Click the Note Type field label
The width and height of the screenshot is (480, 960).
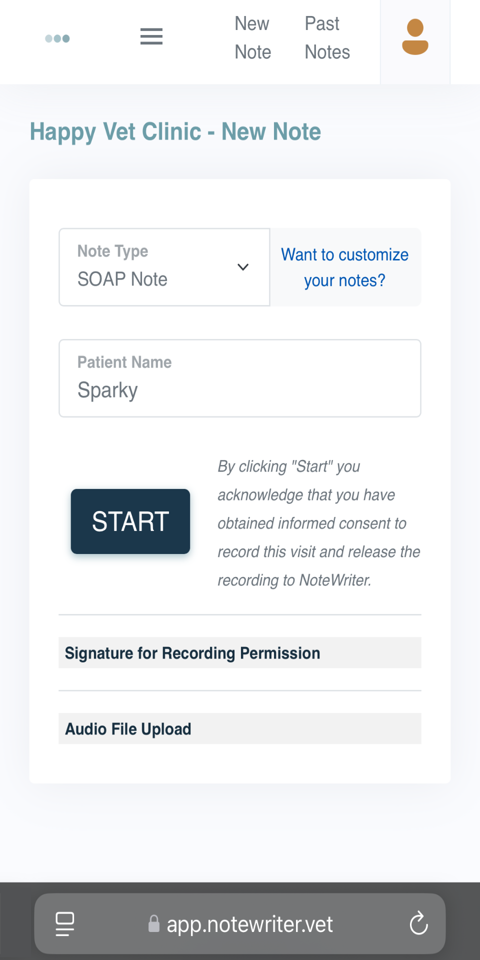point(113,251)
